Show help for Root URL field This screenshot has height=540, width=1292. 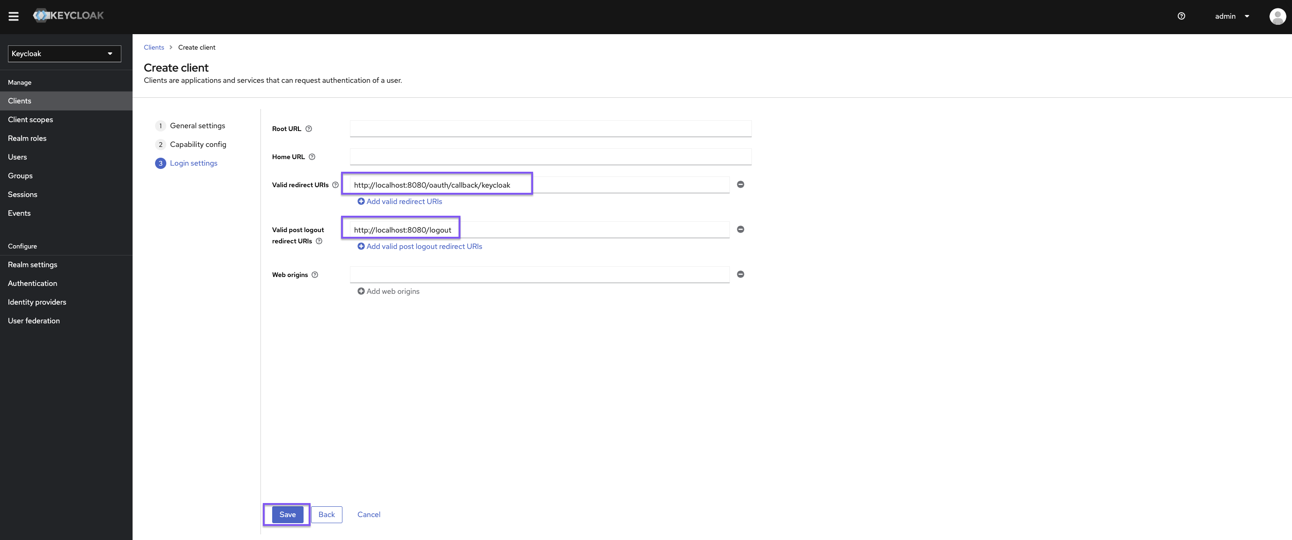[308, 129]
